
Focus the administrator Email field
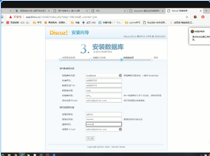[x=104, y=129]
